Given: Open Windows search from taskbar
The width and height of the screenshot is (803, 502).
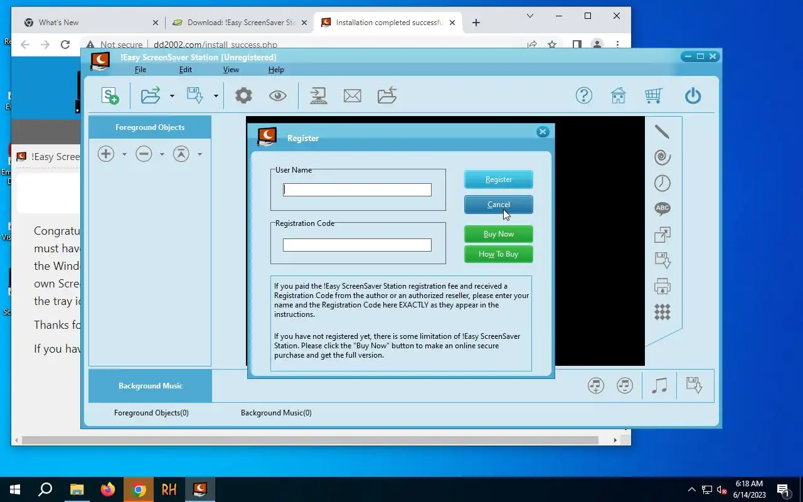Looking at the screenshot, I should 45,489.
